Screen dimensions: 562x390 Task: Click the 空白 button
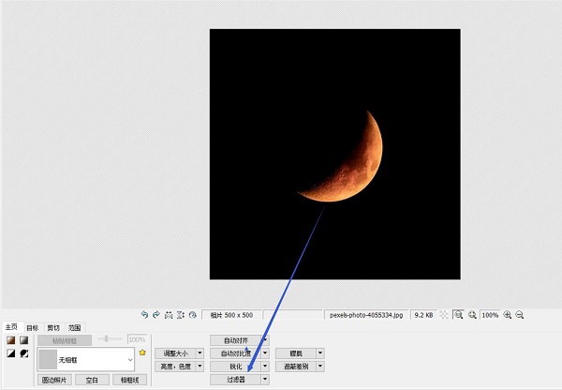click(91, 380)
